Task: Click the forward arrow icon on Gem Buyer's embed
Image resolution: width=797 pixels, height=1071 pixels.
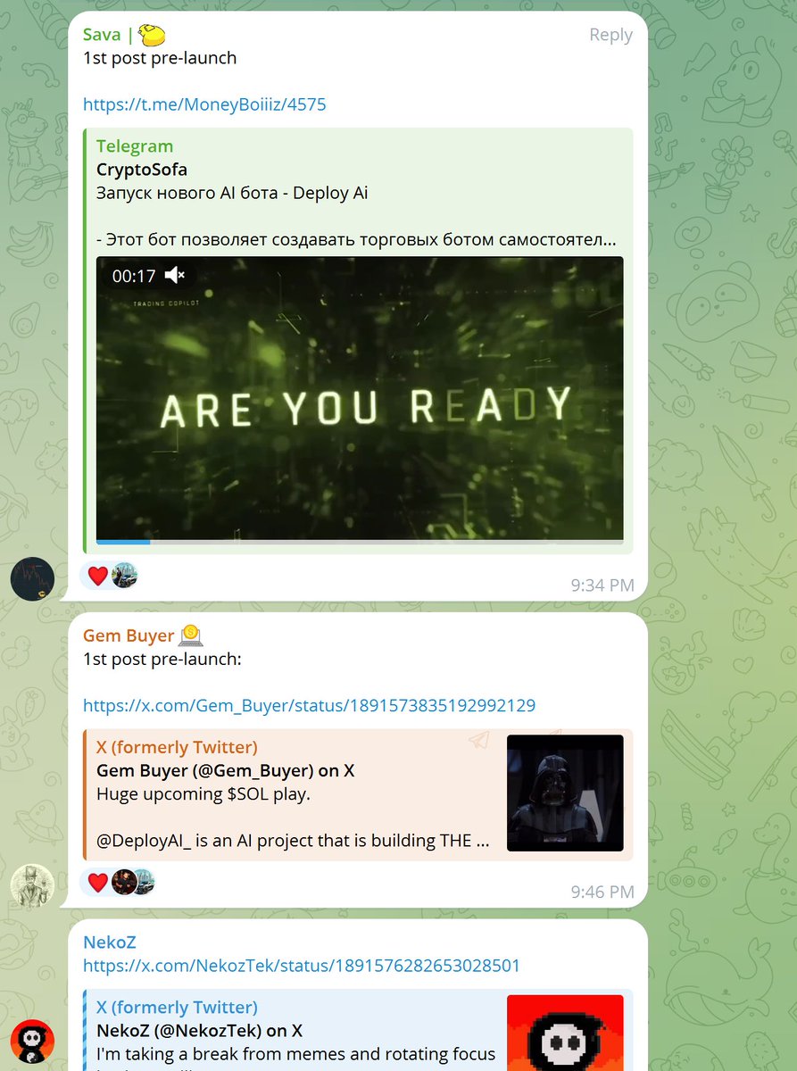Action: [480, 738]
